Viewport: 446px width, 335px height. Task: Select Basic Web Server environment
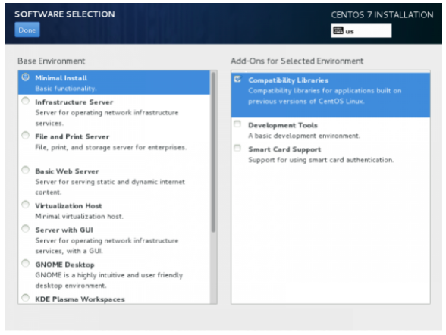(26, 171)
